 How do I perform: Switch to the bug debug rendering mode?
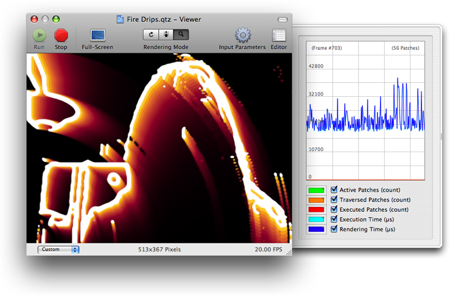click(166, 35)
